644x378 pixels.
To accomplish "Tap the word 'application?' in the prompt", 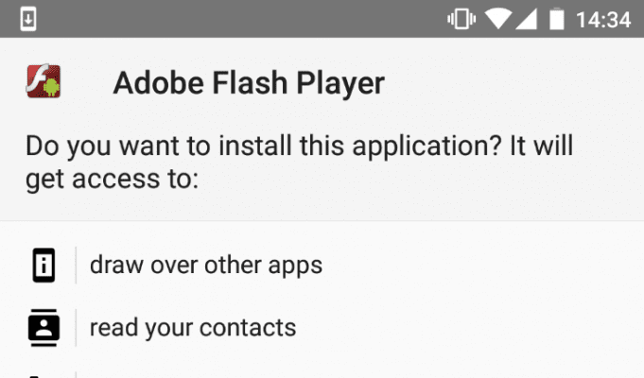I will [x=427, y=146].
